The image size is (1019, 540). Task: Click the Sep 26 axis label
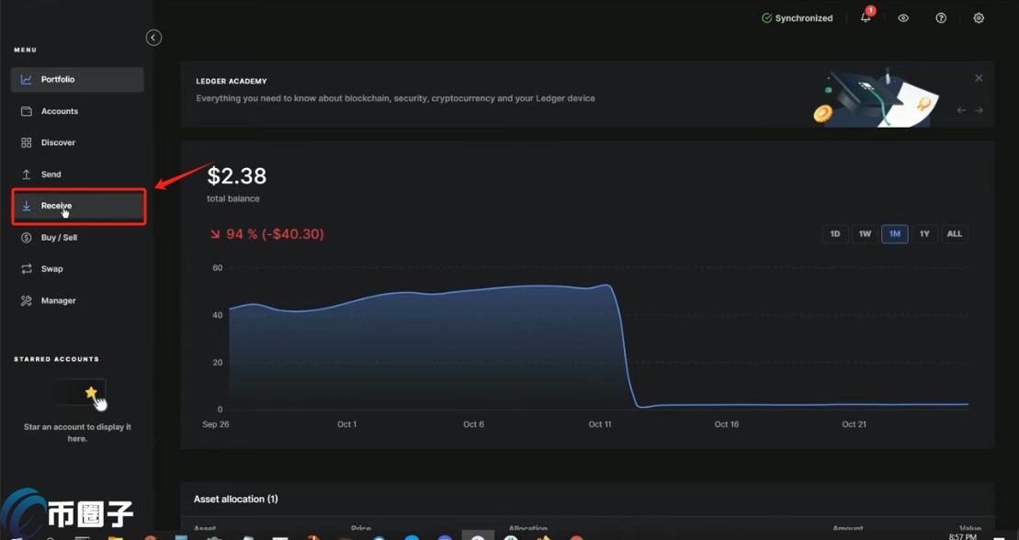[215, 424]
